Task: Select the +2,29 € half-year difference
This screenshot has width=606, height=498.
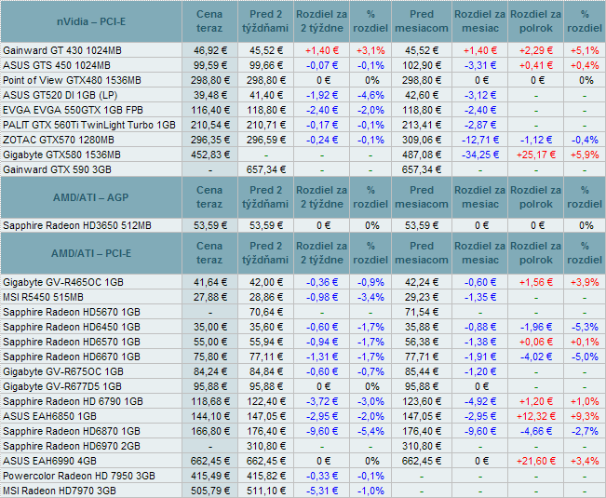Action: (536, 50)
